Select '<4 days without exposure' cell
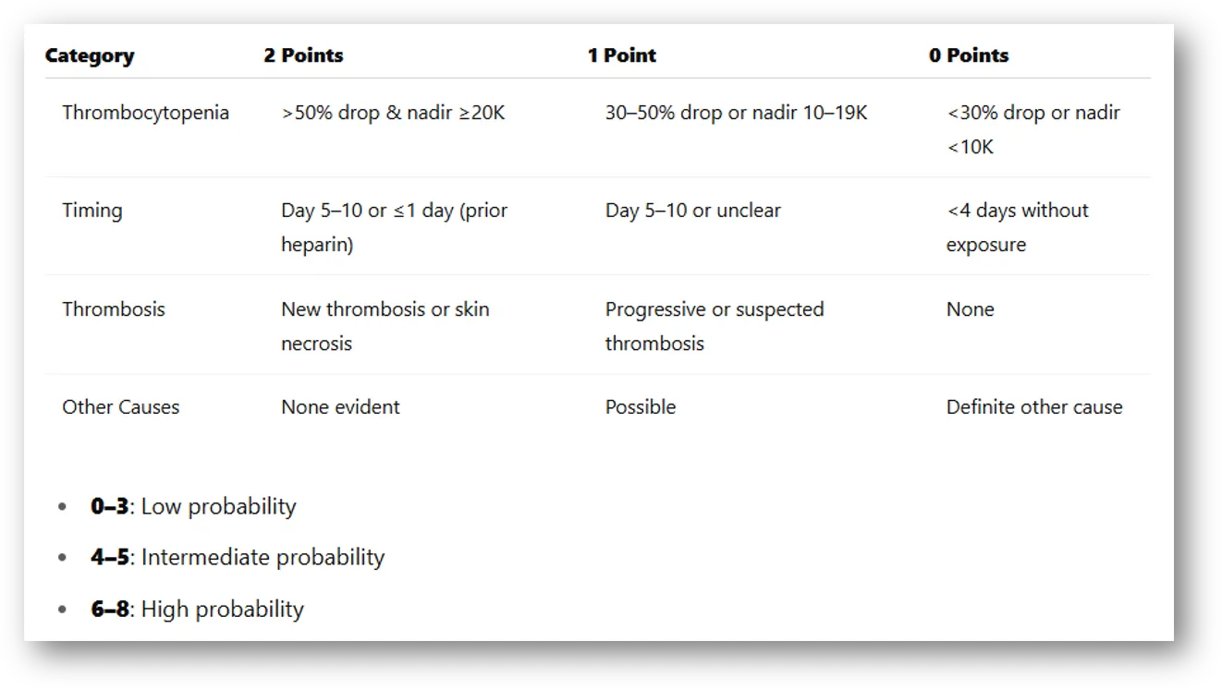Screen dimensions: 1222x689 click(x=1017, y=227)
